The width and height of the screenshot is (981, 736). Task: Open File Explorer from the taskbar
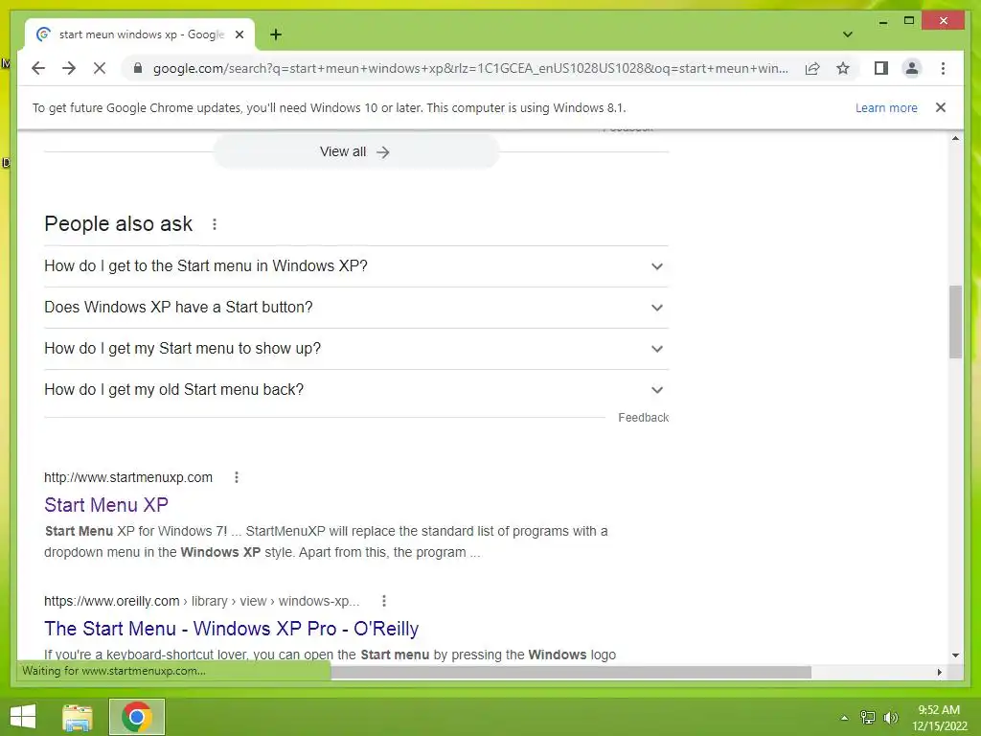coord(77,717)
